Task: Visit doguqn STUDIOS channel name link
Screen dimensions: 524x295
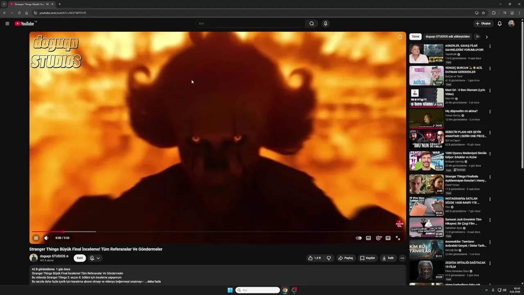Action: point(52,256)
